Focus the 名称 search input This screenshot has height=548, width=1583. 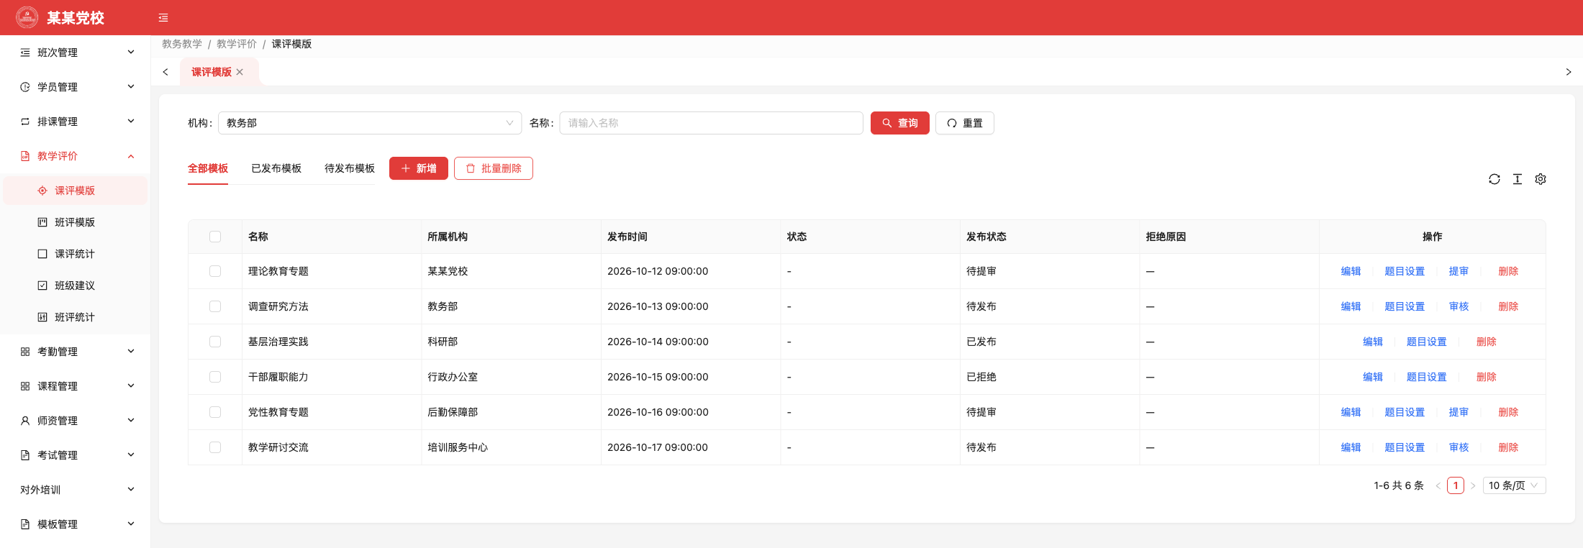pyautogui.click(x=712, y=123)
